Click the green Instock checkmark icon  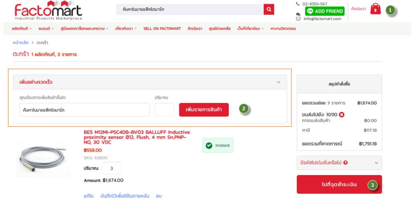(x=209, y=145)
